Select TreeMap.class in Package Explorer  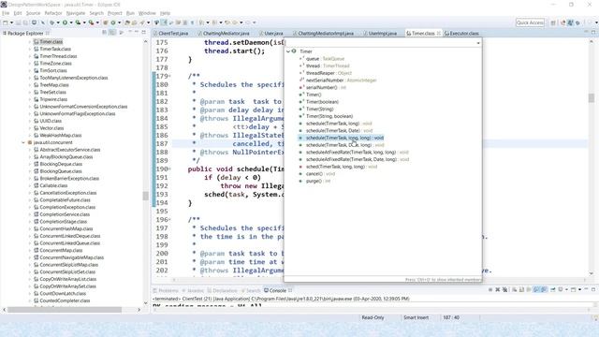pyautogui.click(x=54, y=85)
